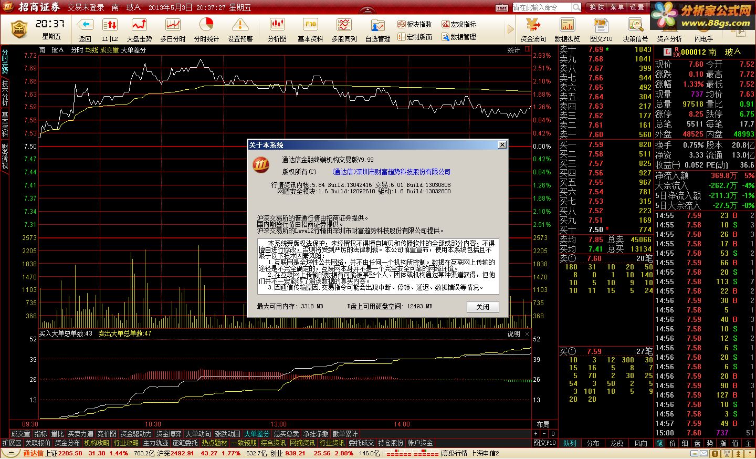This screenshot has width=756, height=459.
Task: Open 多股同列 multi-stock icon
Action: (x=344, y=25)
